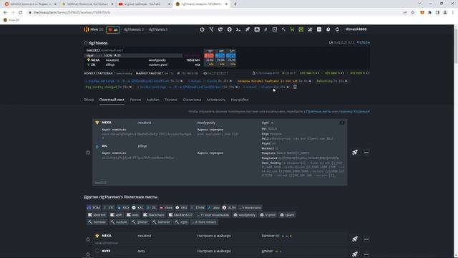Viewport: 458px width, 258px height.
Task: Click the rocket icon in top toolbar
Action: [x=248, y=29]
